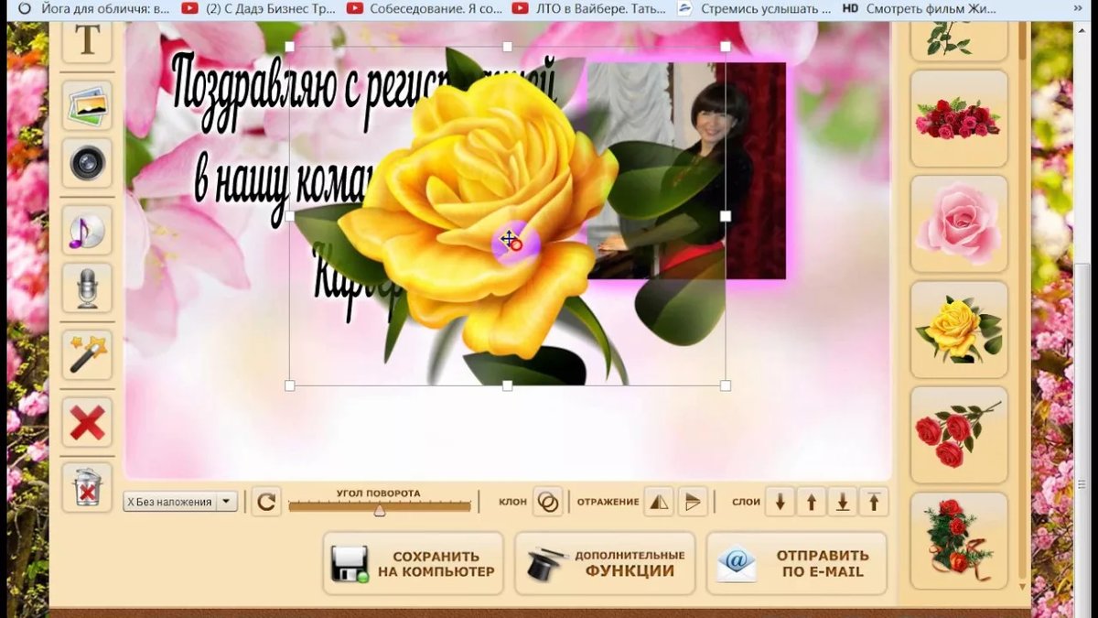This screenshot has height=618, width=1098.
Task: Send the layer to the bottom
Action: [842, 502]
